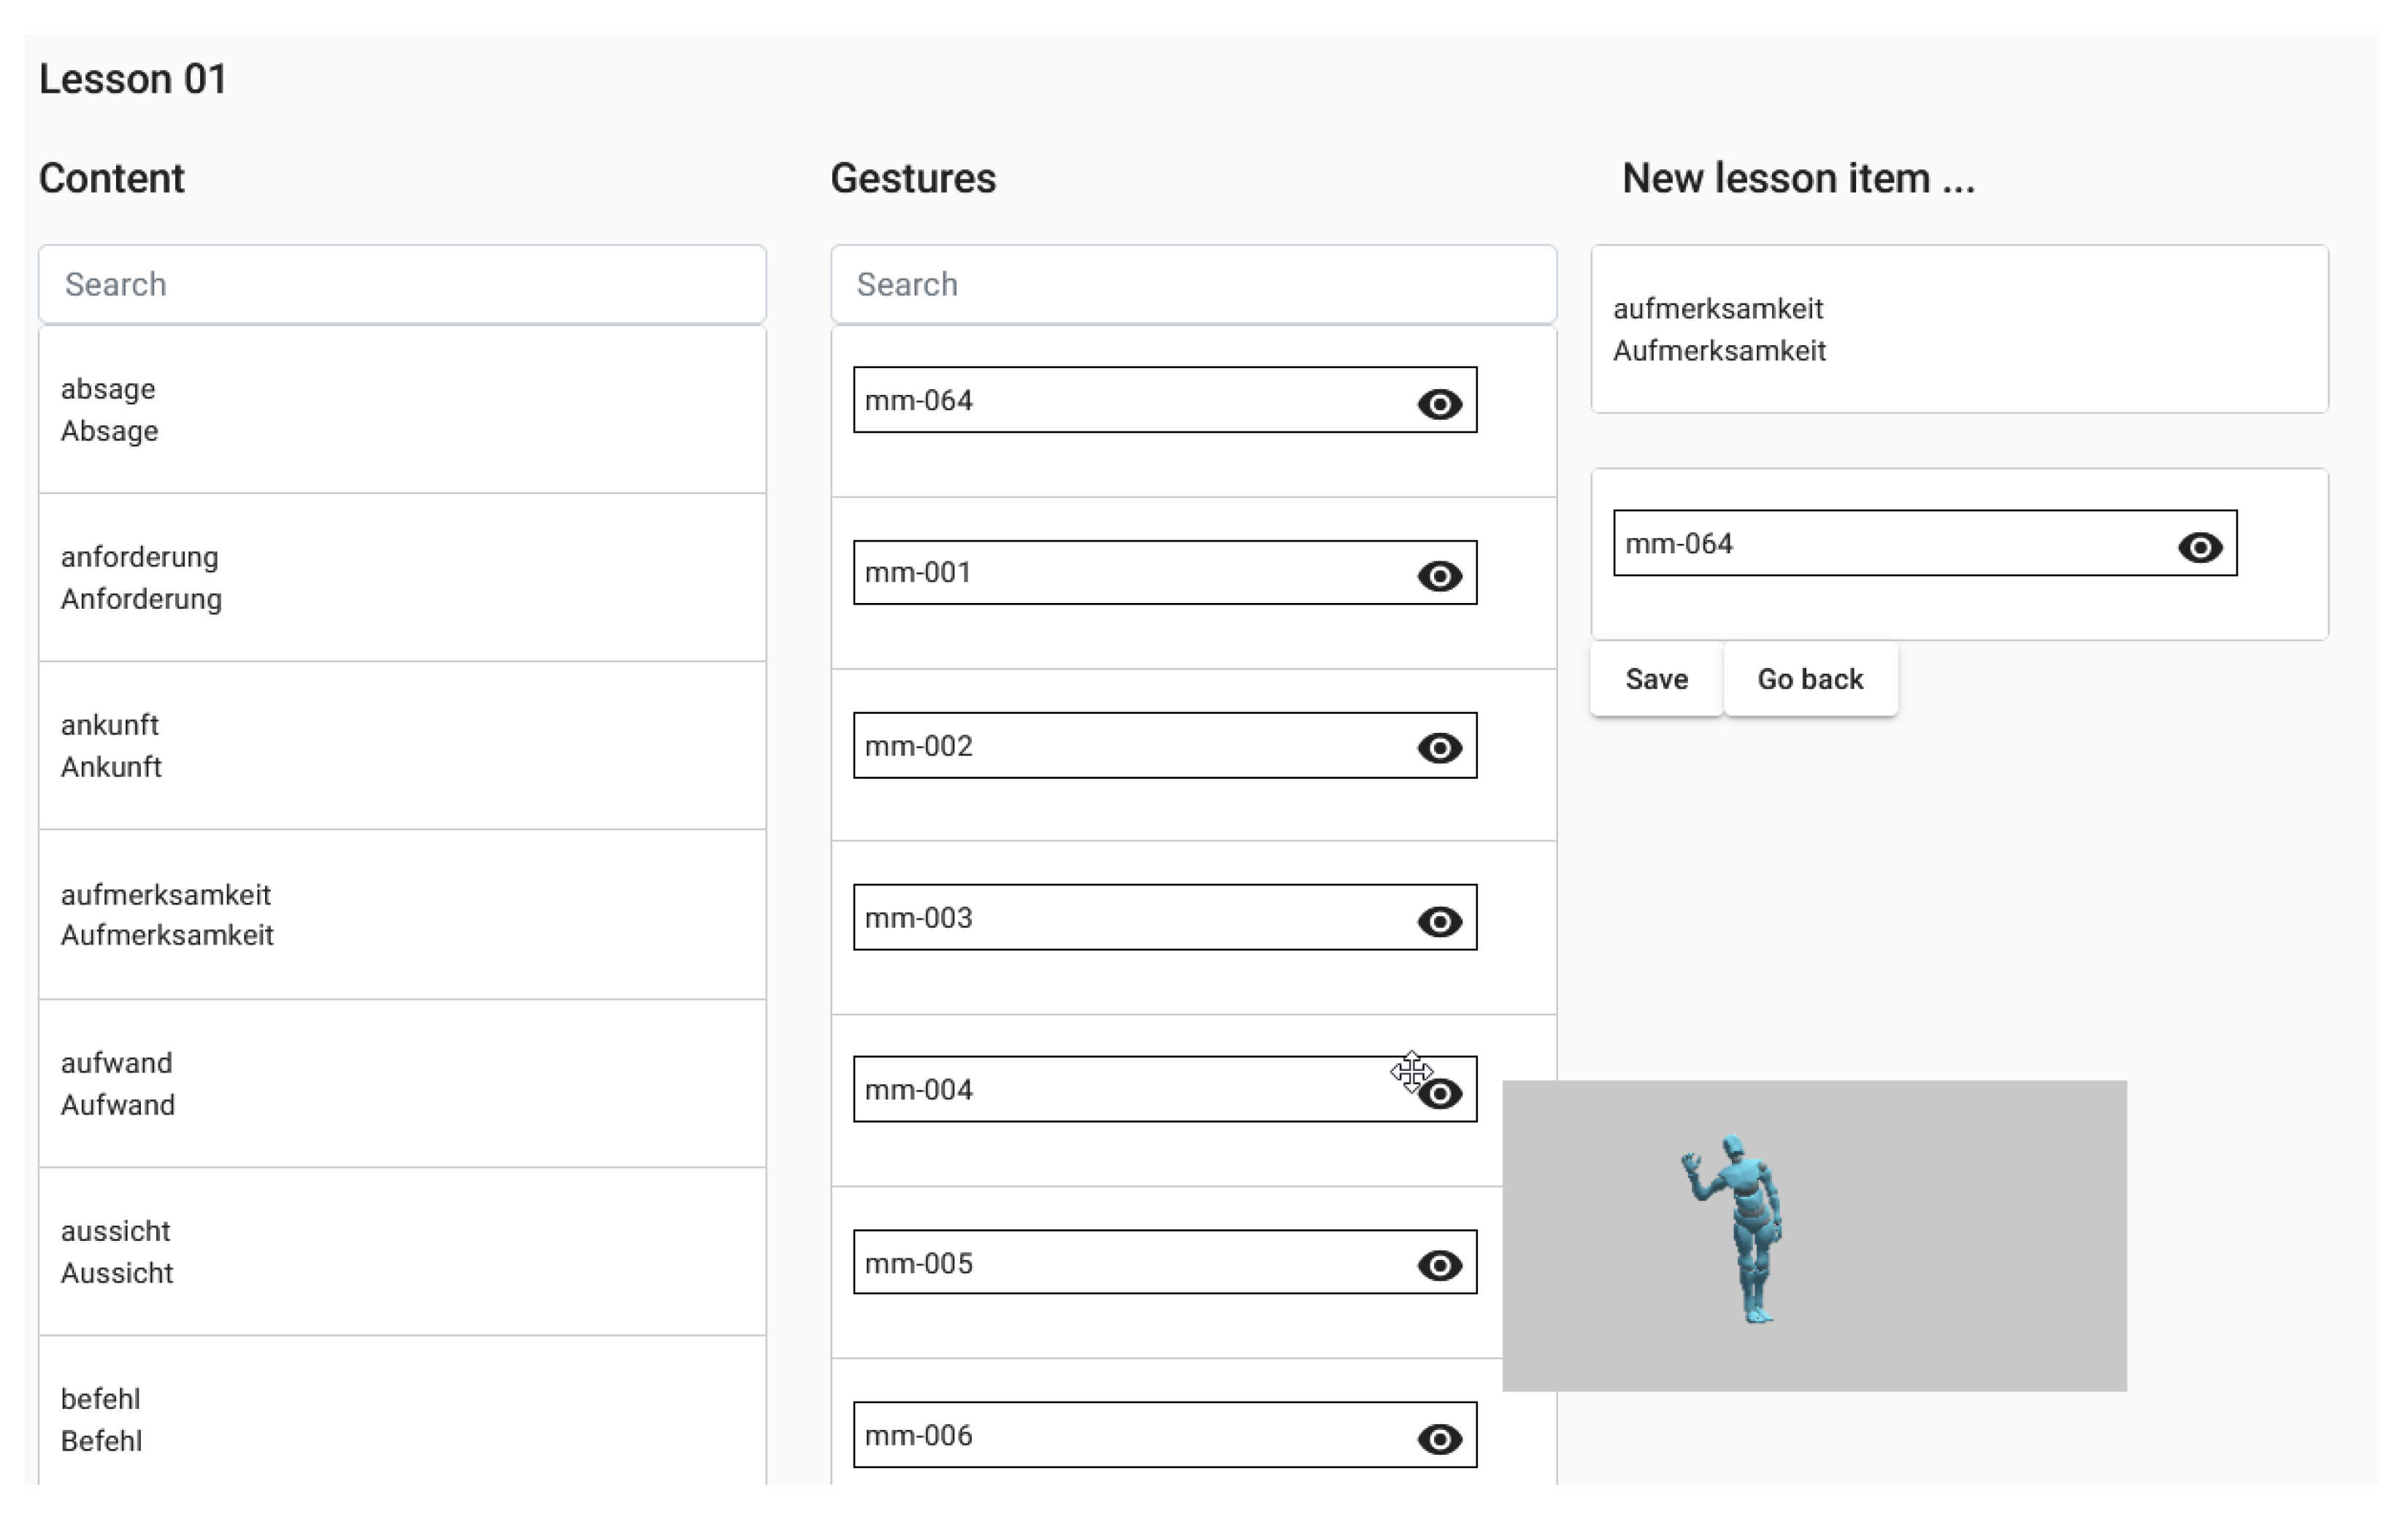Focus the Content search field

click(402, 284)
